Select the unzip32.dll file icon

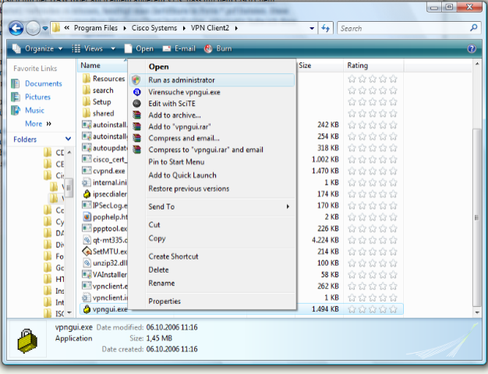tap(87, 263)
